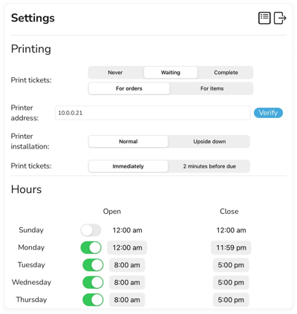Open Monday's 12:00 am opening time picker

pos(127,248)
